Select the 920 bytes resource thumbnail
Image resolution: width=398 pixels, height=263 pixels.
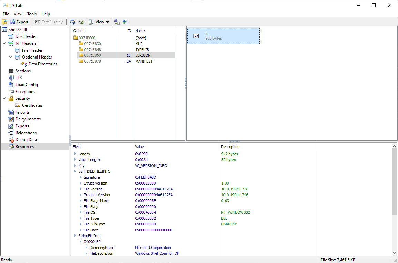click(223, 36)
